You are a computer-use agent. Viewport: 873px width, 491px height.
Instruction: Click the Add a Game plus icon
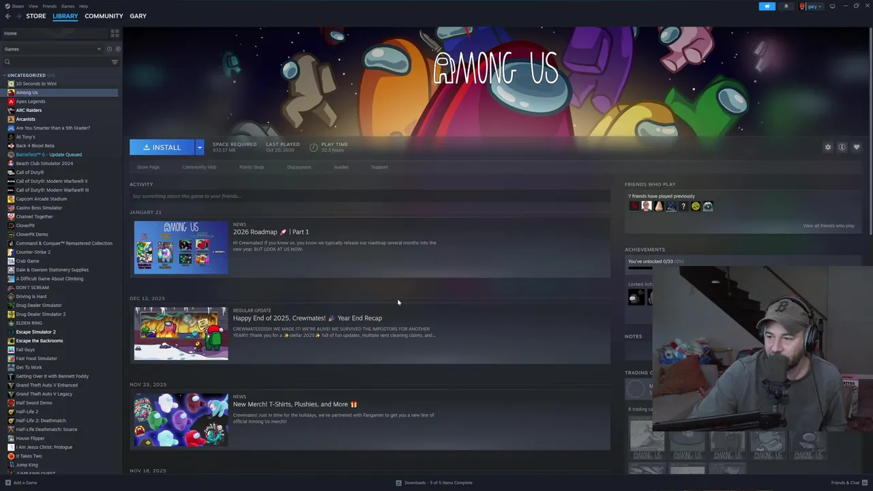coord(8,483)
